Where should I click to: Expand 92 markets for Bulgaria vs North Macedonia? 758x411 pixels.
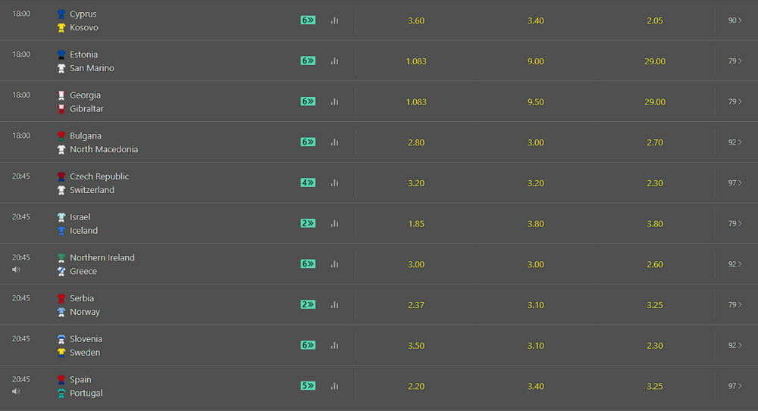tap(735, 142)
